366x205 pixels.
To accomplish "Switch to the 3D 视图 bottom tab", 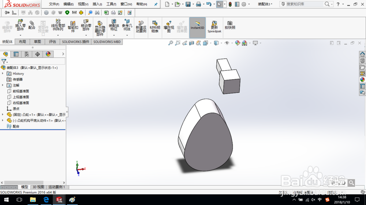I will tap(38, 187).
